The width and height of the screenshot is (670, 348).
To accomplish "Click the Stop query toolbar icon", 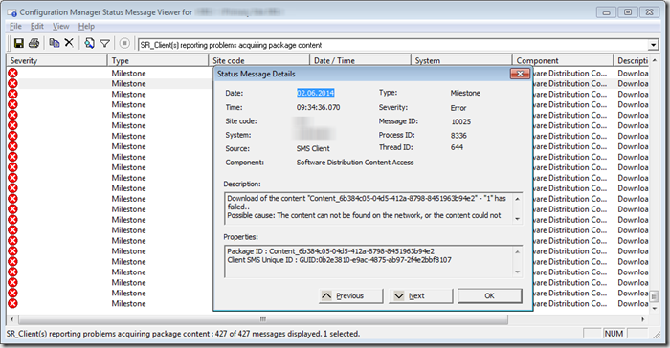I will click(x=124, y=43).
